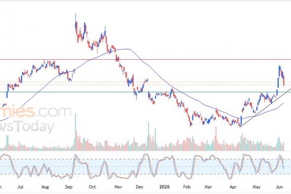This screenshot has height=194, width=291.
Task: Click the Oct label on time axis
Action: click(92, 187)
